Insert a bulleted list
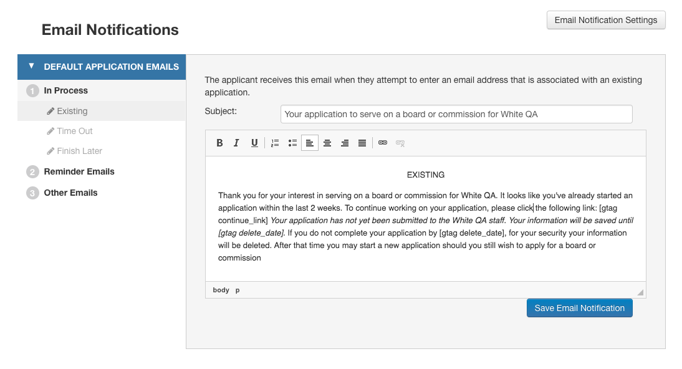Screen dimensions: 682x369 (292, 143)
